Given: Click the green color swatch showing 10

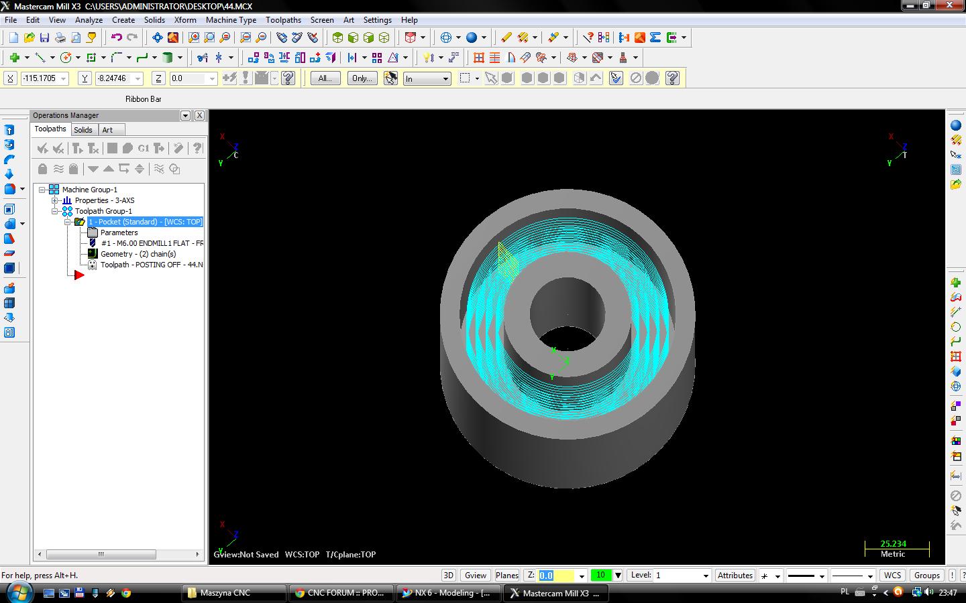Looking at the screenshot, I should click(601, 576).
